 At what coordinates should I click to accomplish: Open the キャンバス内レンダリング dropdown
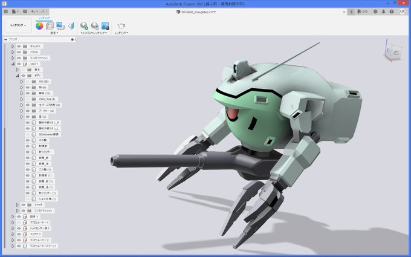tap(94, 33)
